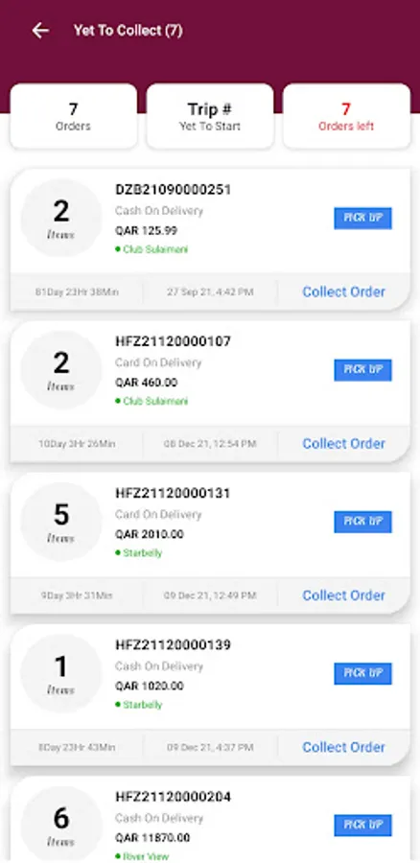Tap the Yet To Collect (7) title

(128, 31)
